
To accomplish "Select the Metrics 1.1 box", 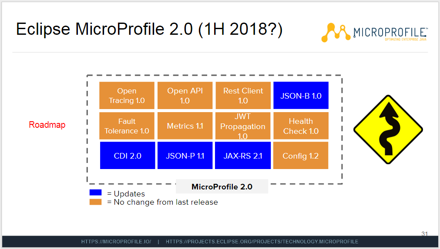I will coord(185,126).
